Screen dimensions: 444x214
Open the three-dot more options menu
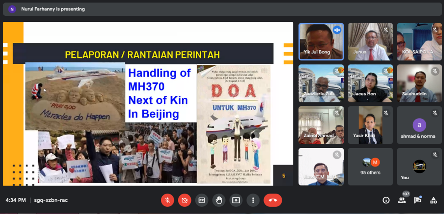coord(253,200)
